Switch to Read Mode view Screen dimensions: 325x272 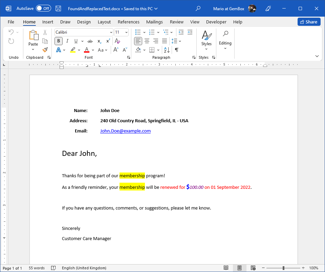(226, 268)
